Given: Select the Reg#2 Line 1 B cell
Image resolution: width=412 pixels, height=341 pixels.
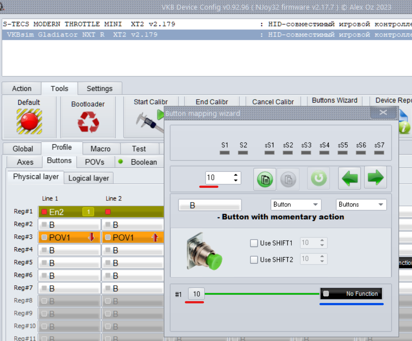Looking at the screenshot, I should tap(70, 224).
